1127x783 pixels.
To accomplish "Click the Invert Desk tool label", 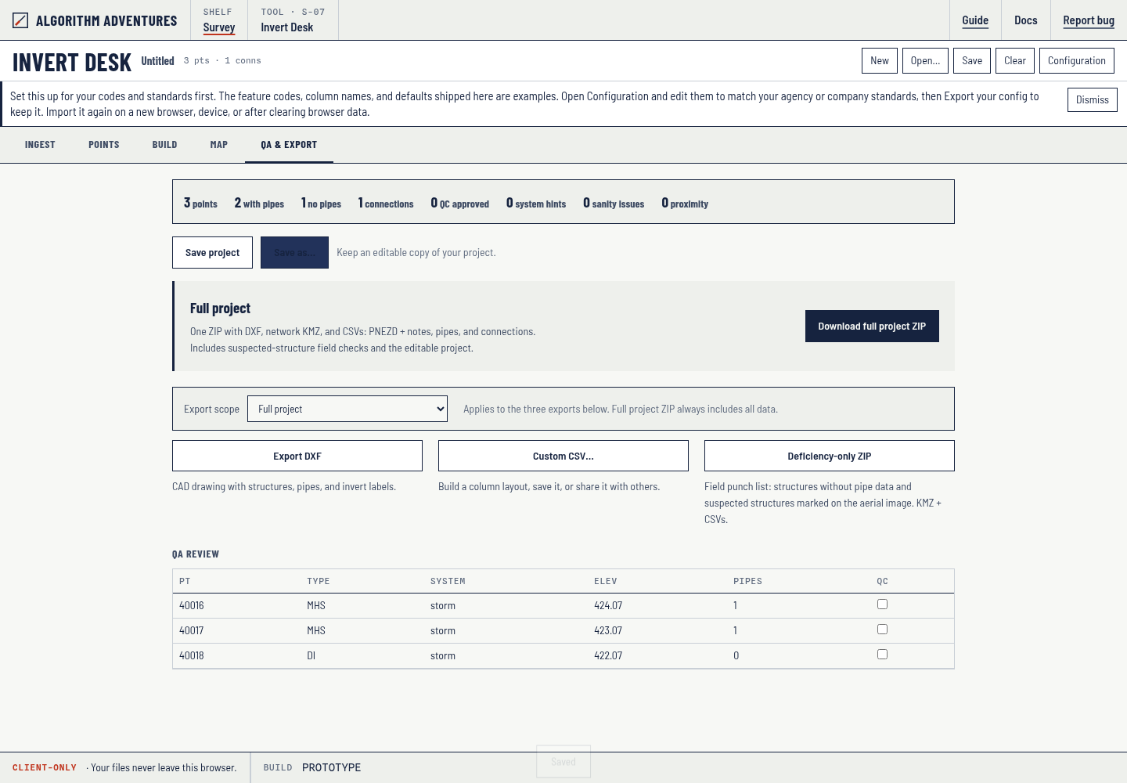I will pos(287,27).
